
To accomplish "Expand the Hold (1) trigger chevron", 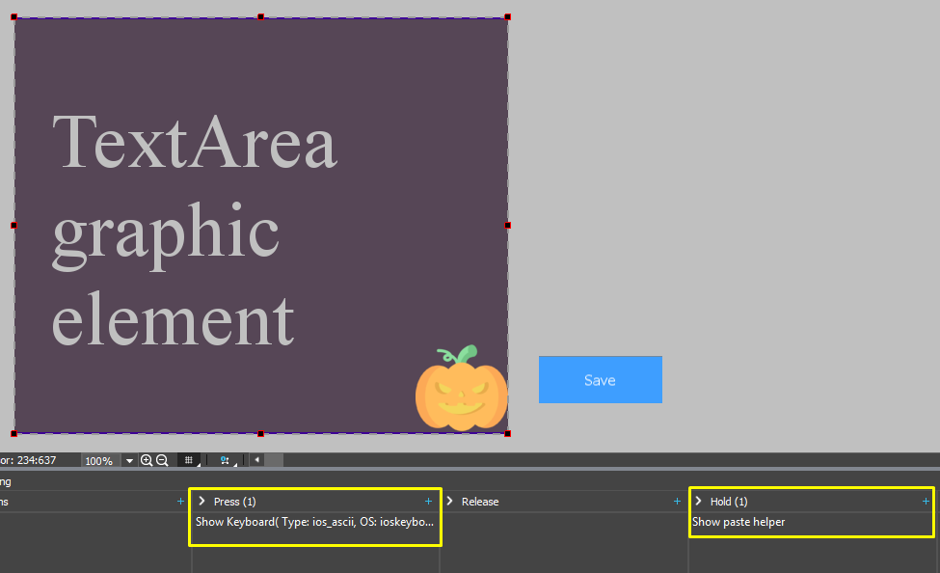I will (x=698, y=501).
